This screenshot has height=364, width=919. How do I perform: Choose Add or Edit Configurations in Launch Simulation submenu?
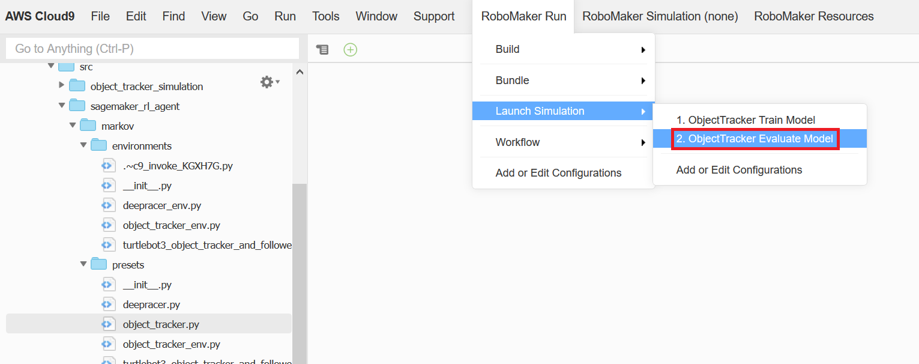759,170
